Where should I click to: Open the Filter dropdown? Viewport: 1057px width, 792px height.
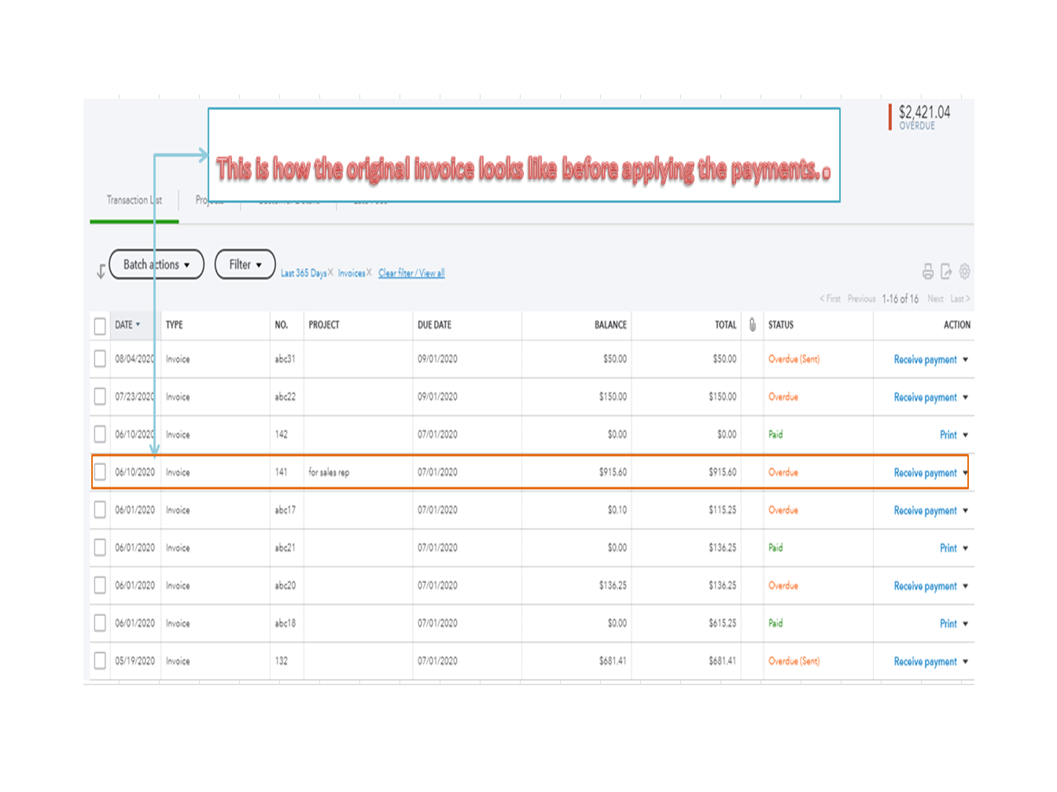point(244,265)
